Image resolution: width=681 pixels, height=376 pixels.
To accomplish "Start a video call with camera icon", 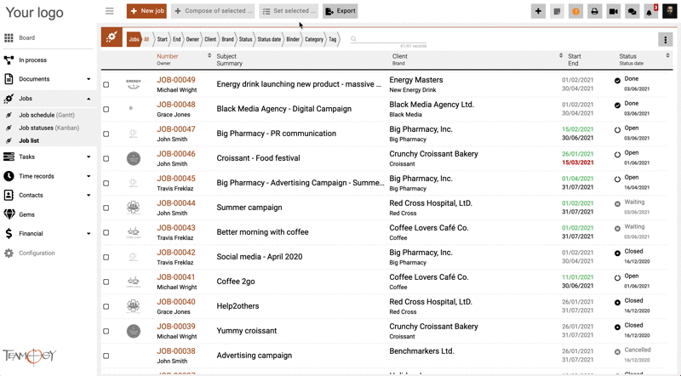I will (613, 11).
